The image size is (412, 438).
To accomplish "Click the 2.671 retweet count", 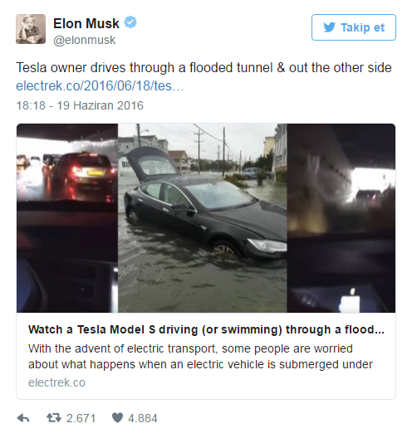I will coord(81,418).
